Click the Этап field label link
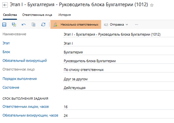Image resolution: width=174 pixels, height=123 pixels. click(x=6, y=43)
